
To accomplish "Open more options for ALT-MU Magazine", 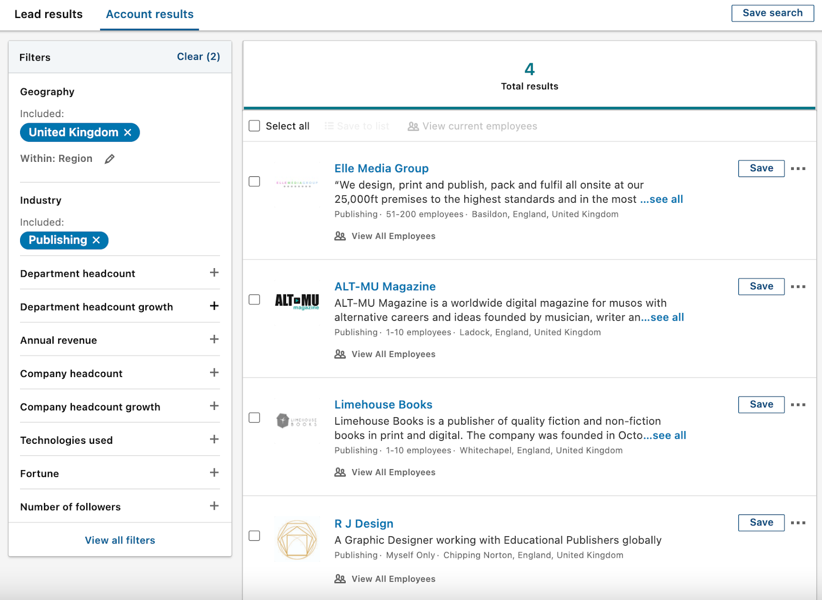I will [x=798, y=287].
